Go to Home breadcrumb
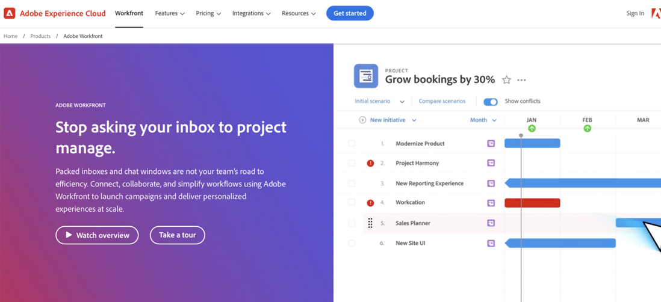Screen dimensions: 661x302 point(11,36)
